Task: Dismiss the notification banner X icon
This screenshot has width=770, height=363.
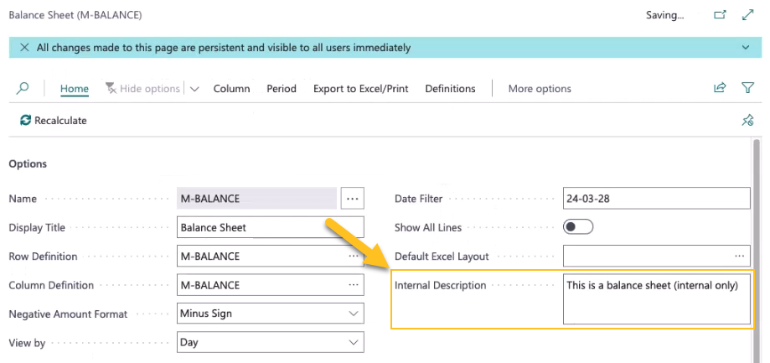Action: tap(23, 48)
